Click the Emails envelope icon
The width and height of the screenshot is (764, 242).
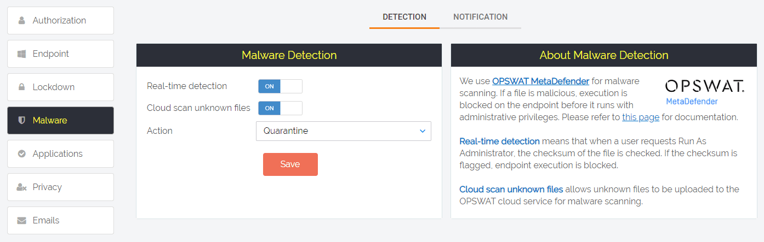pyautogui.click(x=22, y=221)
